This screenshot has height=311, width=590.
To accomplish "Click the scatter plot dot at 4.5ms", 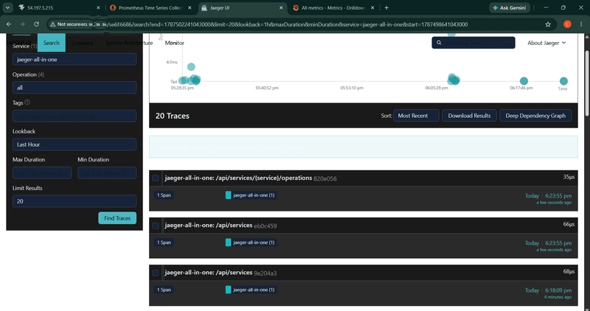I will pyautogui.click(x=191, y=67).
